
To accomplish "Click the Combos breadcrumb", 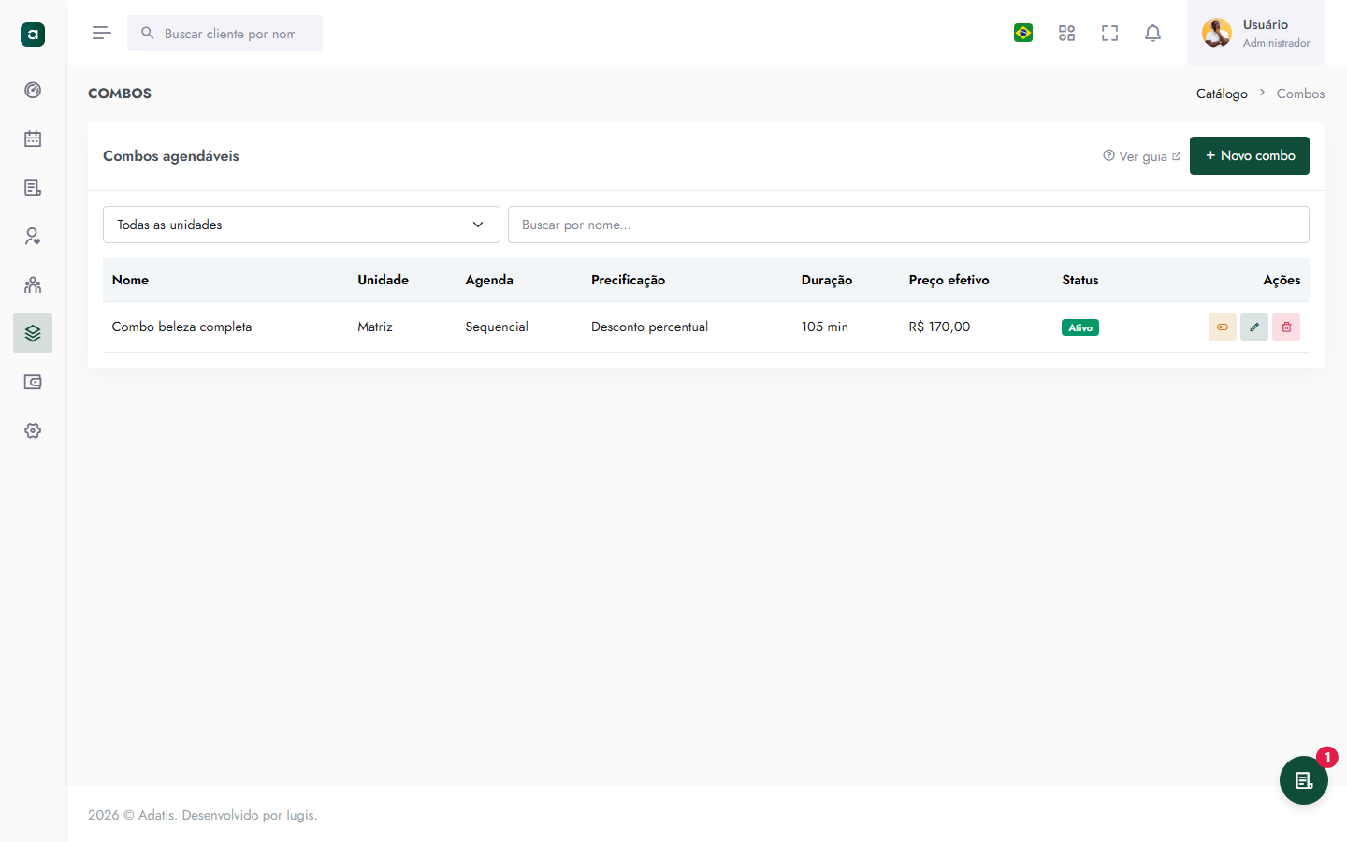I will (1300, 94).
